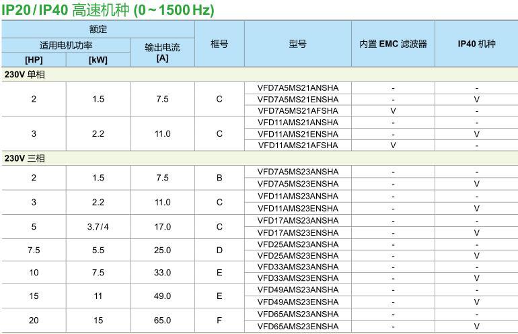Click the 33.0 output current cell
Screen dimensions: 518x334
(x=162, y=273)
